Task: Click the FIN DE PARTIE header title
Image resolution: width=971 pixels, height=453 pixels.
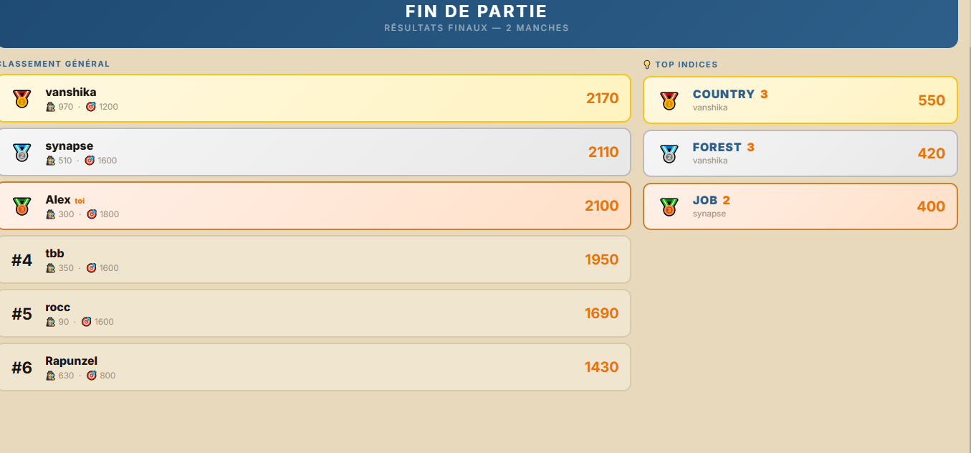Action: click(x=477, y=11)
